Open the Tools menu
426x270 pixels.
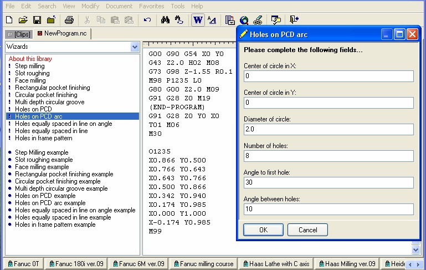tap(177, 6)
